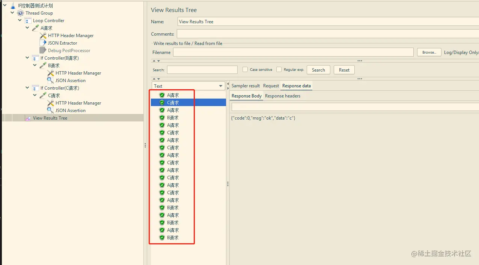Switch to the Request tab

(x=271, y=86)
